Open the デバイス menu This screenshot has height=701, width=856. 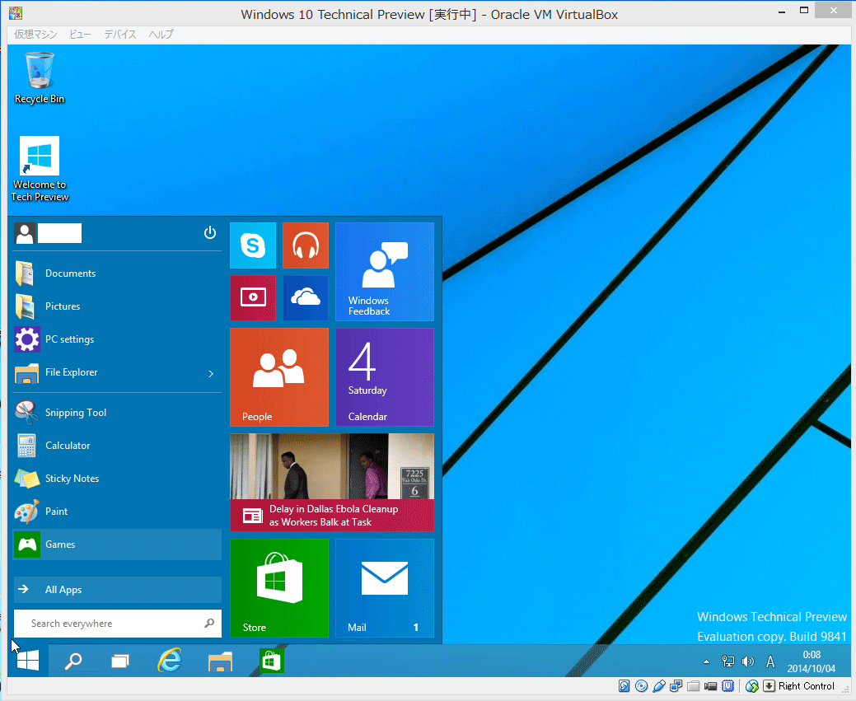coord(120,34)
